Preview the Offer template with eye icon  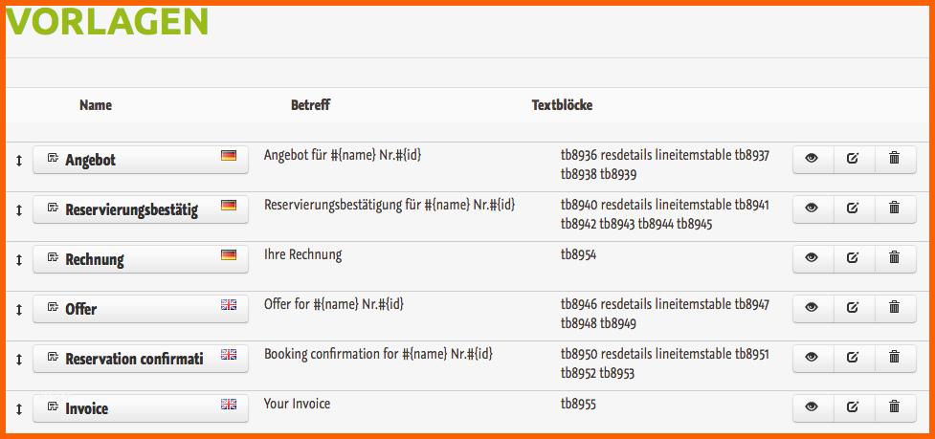click(813, 308)
